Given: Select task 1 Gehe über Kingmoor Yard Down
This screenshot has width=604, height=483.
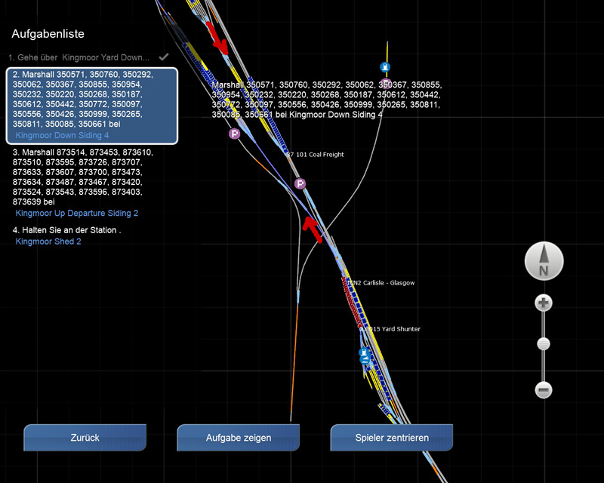Looking at the screenshot, I should [79, 57].
